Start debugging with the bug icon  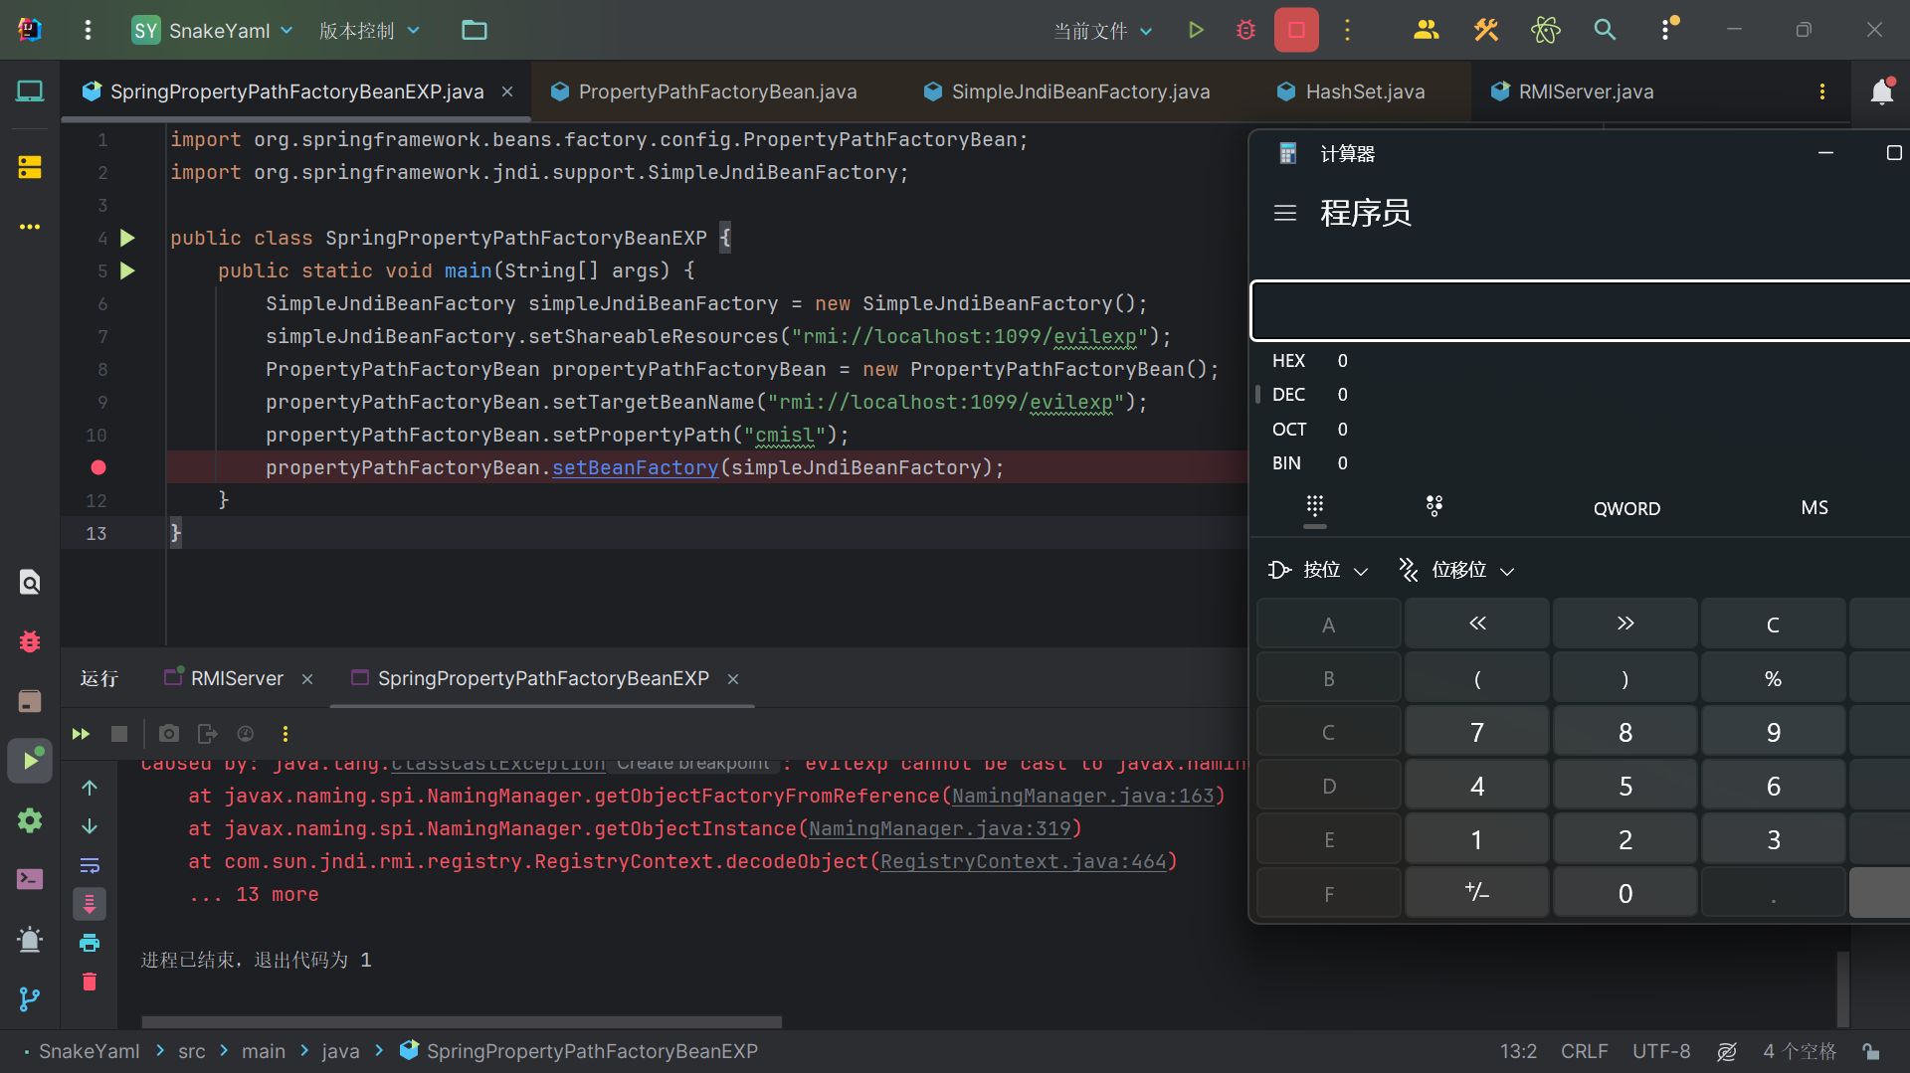coord(1245,30)
